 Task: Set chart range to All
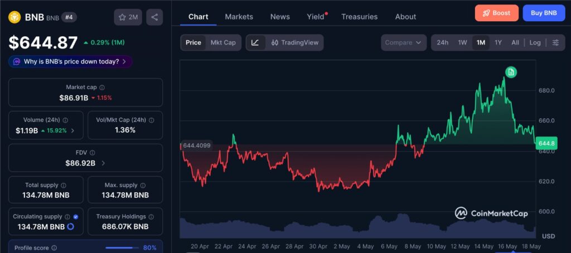tap(515, 42)
